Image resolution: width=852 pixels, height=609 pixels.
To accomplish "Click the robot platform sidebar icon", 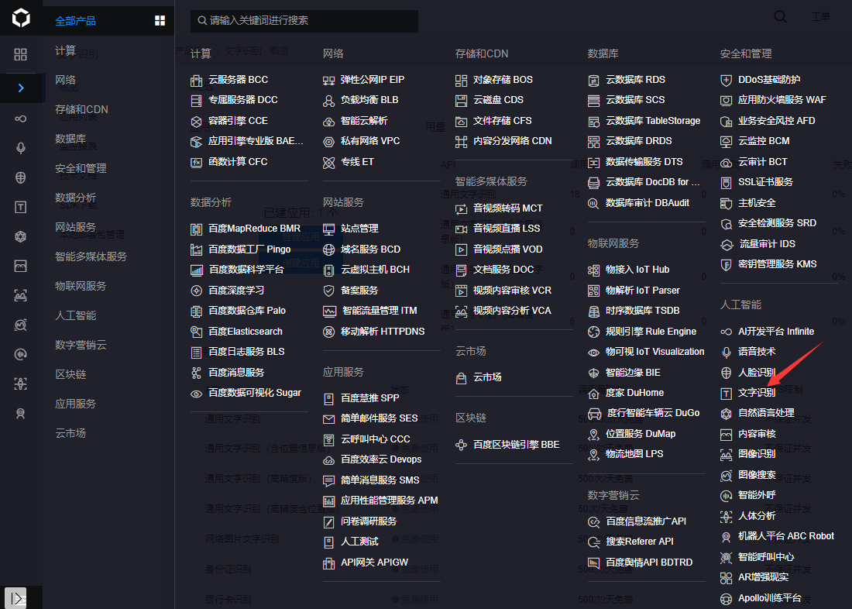I will tap(21, 413).
